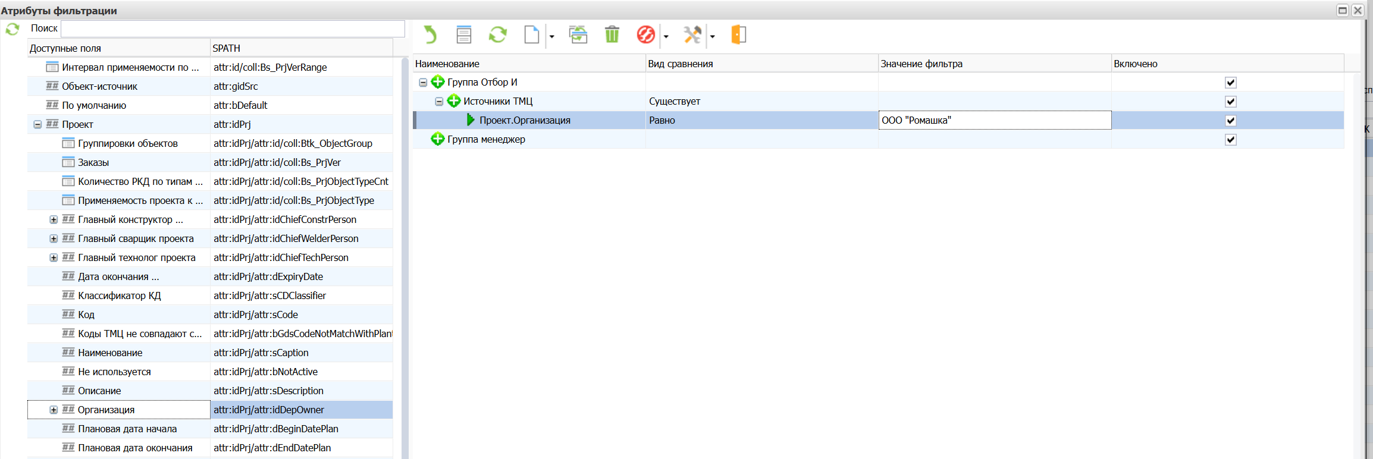Click the red circular wrench icon

(645, 35)
